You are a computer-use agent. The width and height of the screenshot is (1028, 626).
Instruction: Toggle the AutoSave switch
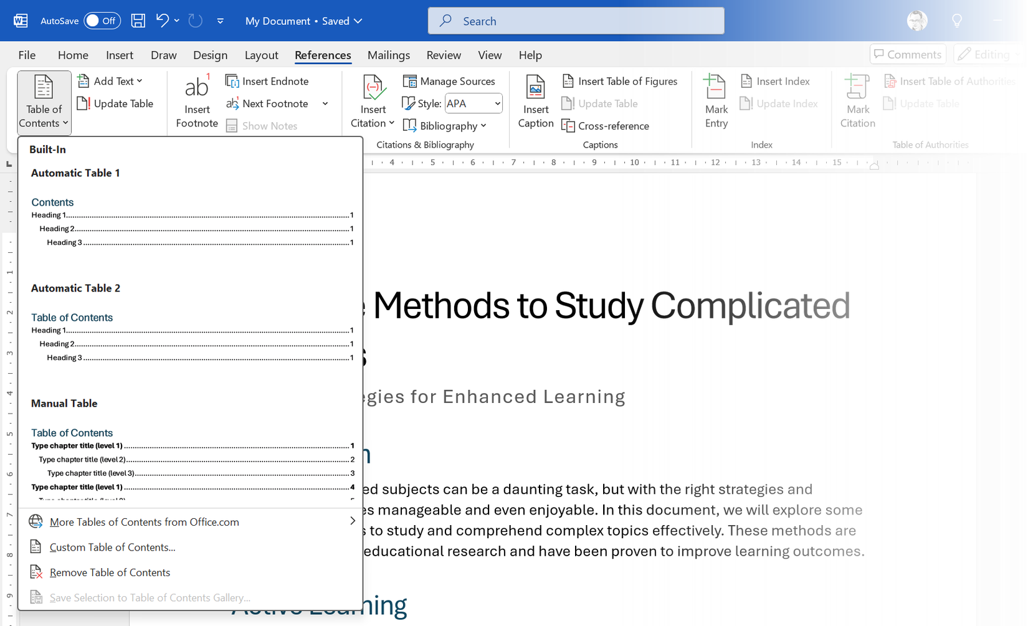pos(102,21)
